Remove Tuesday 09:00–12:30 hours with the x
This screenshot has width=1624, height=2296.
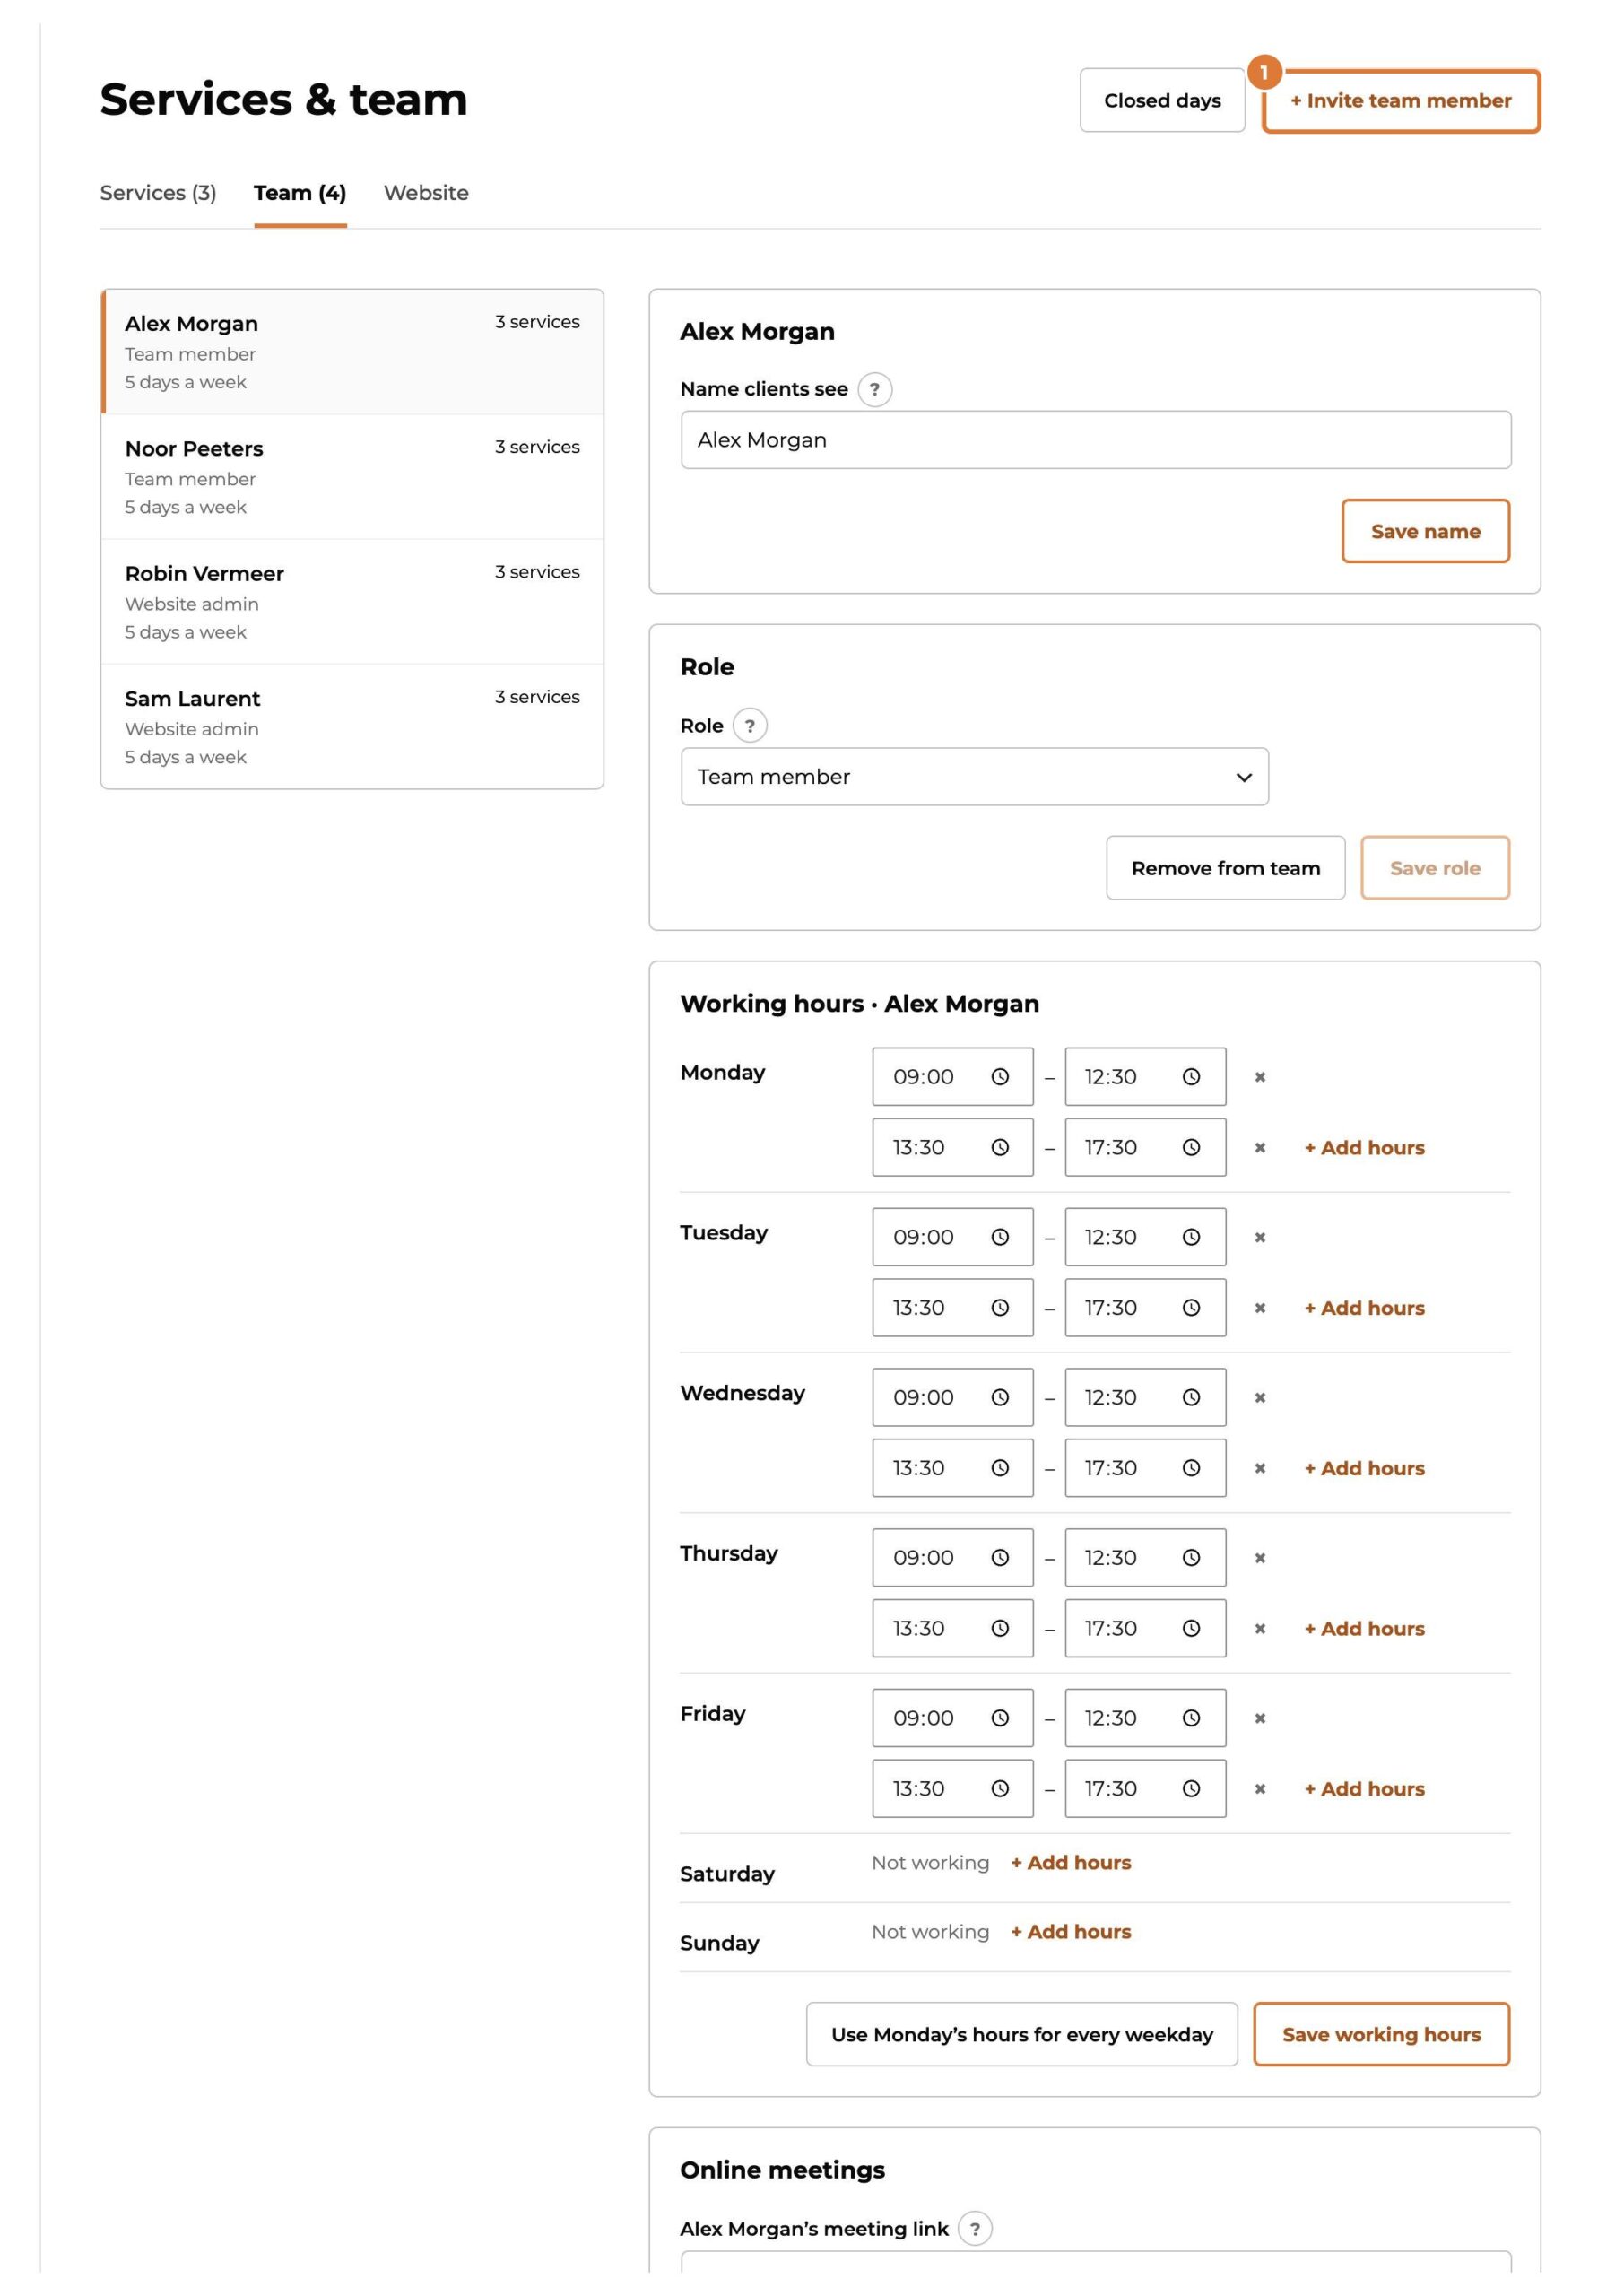(x=1260, y=1238)
